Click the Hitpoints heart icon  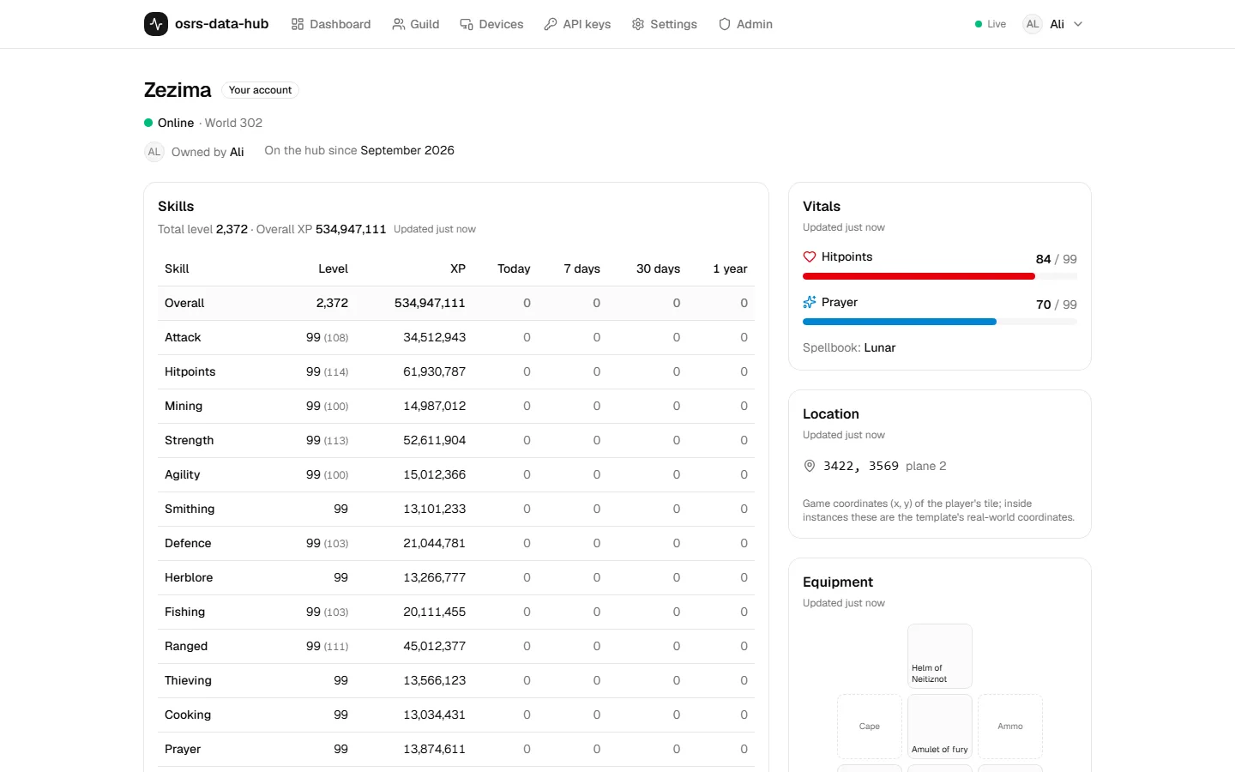point(810,256)
